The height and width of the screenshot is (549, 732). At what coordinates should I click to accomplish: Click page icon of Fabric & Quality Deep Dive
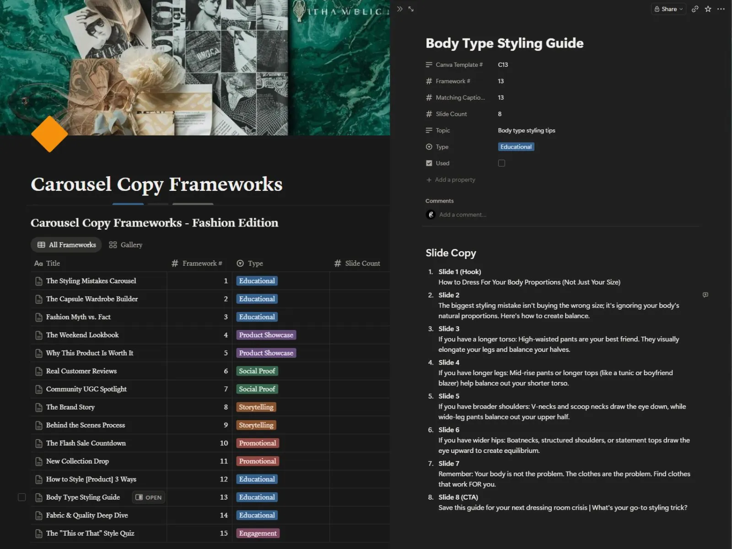[39, 516]
